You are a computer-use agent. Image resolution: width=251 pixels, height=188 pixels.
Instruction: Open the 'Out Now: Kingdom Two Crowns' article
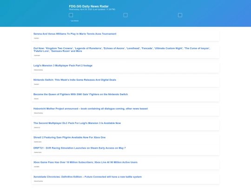click(x=122, y=50)
